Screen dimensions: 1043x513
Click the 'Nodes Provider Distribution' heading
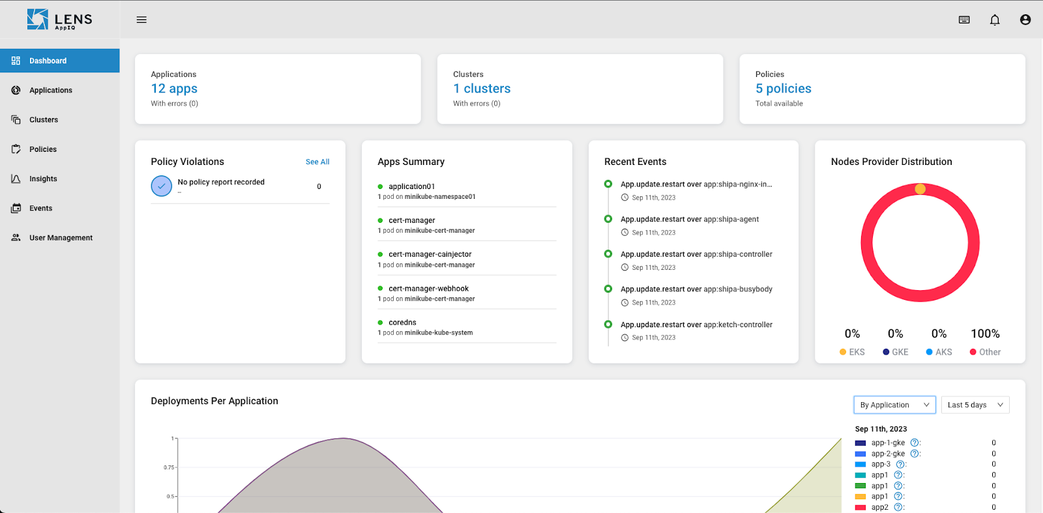(x=891, y=162)
